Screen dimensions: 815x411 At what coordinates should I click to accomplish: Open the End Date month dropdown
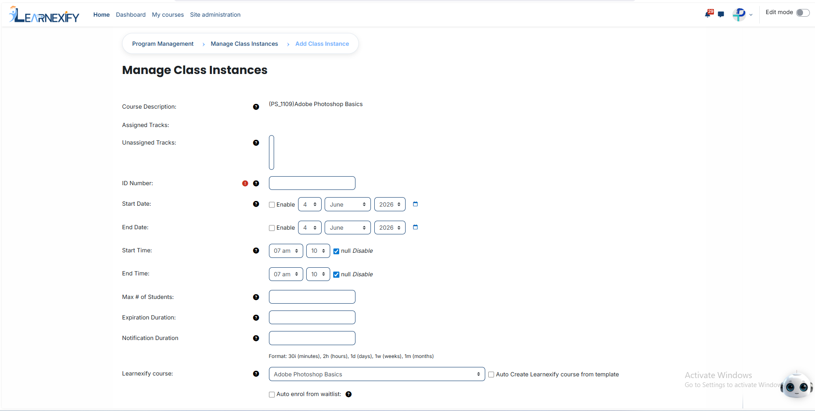(x=347, y=228)
